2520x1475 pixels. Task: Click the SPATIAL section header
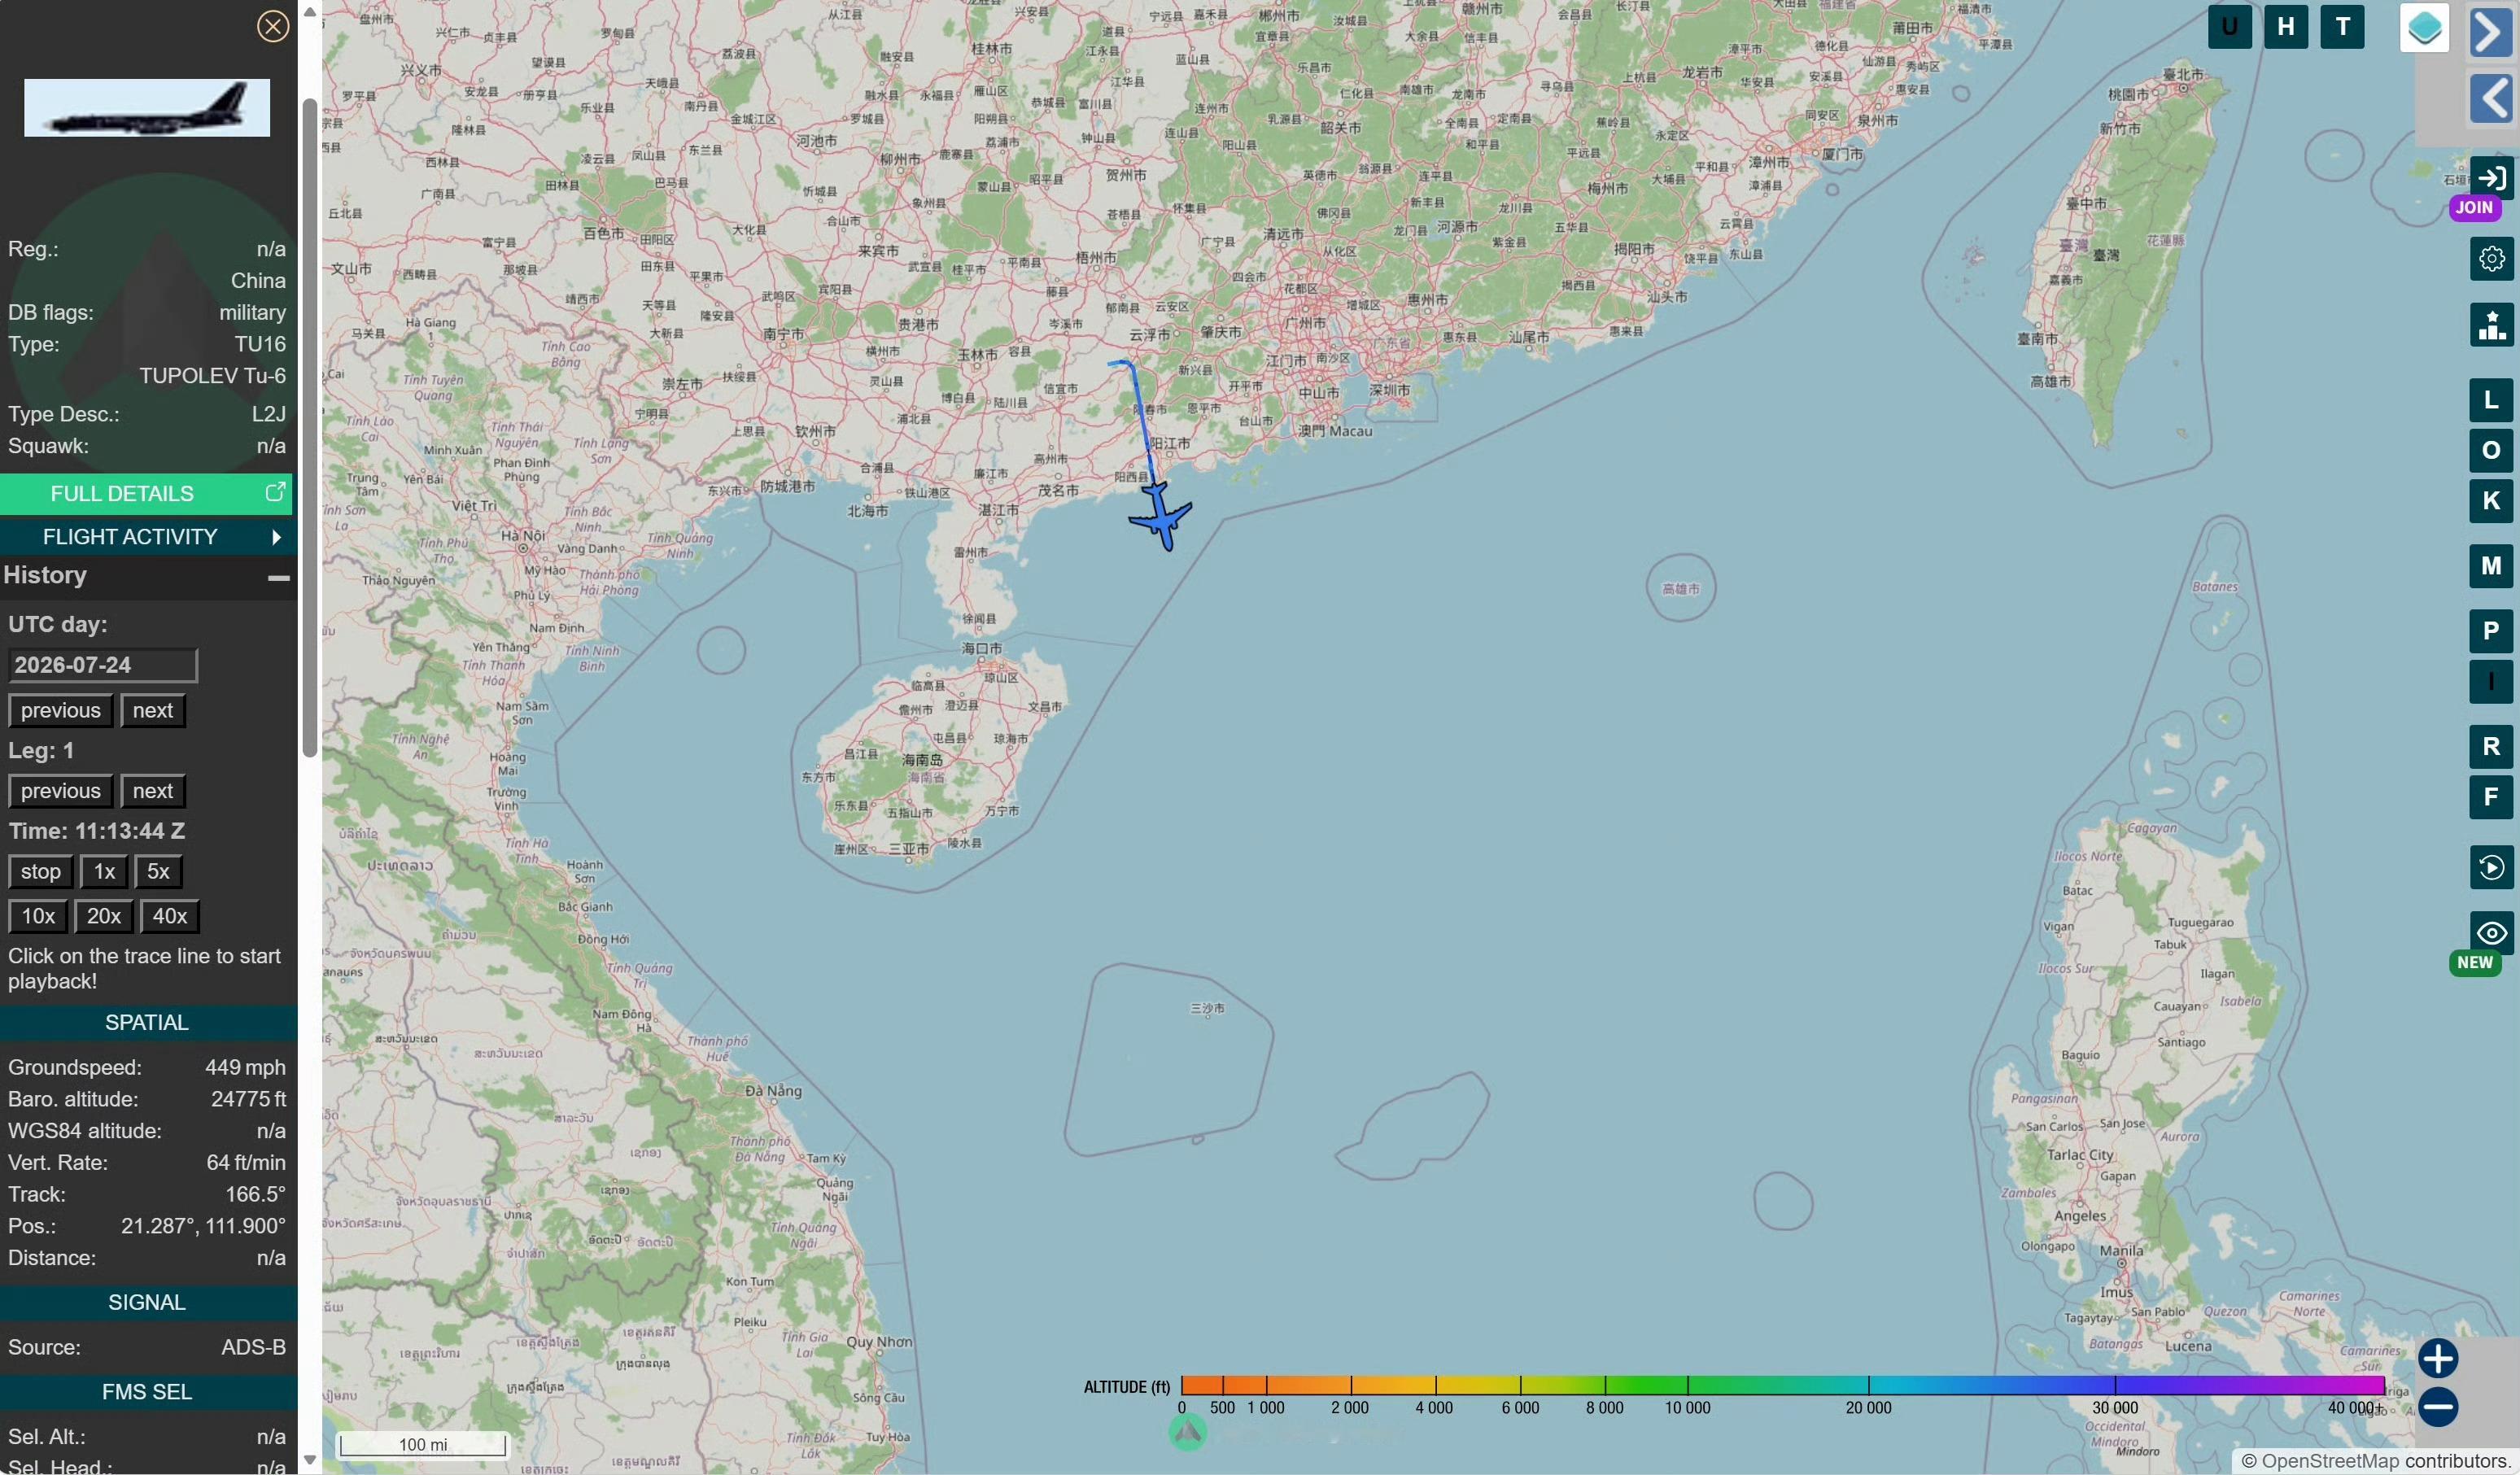147,1023
